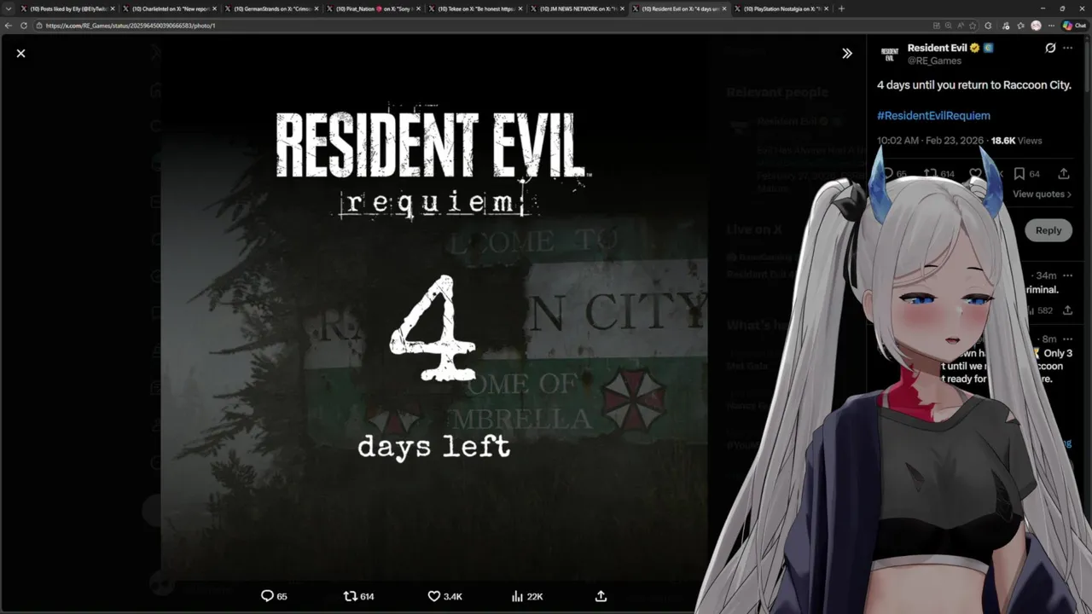The image size is (1092, 614).
Task: Open more options on the 34m reply
Action: click(1067, 275)
